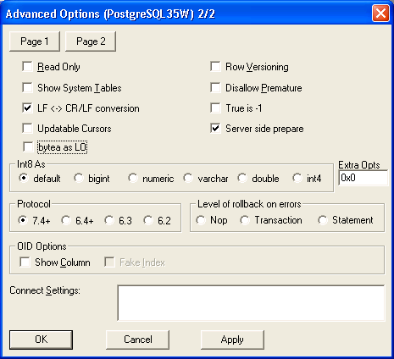The width and height of the screenshot is (394, 359).
Task: Toggle Disallow Premature option
Action: tap(215, 87)
